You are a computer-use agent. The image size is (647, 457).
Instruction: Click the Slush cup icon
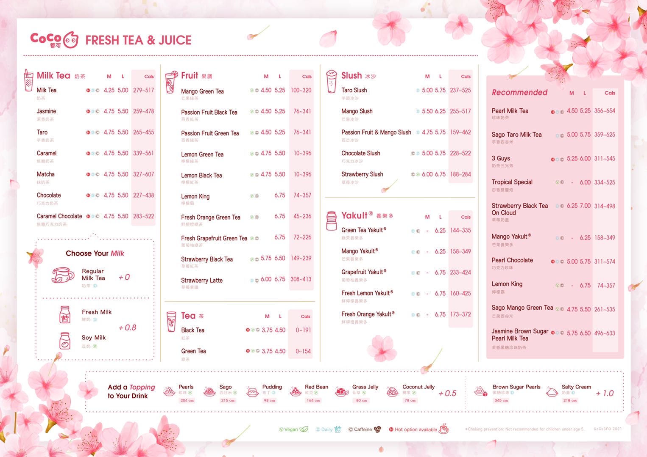coord(331,81)
